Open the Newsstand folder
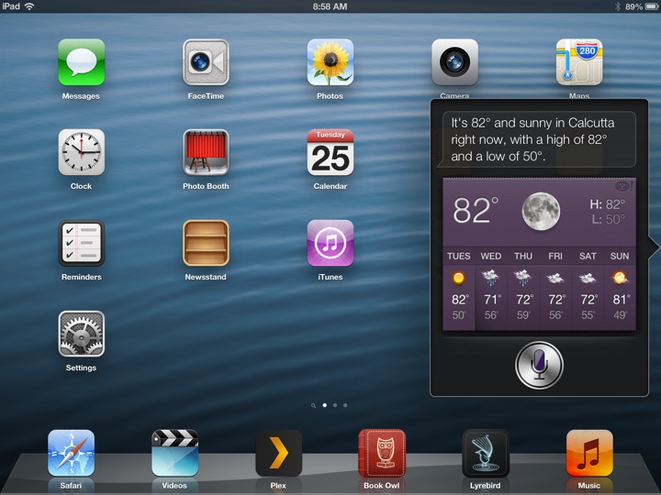This screenshot has height=495, width=661. pos(206,243)
